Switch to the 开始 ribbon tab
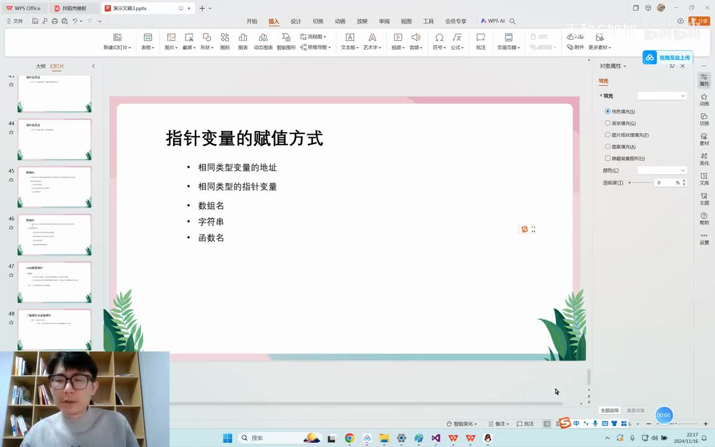The width and height of the screenshot is (715, 447). [x=252, y=21]
